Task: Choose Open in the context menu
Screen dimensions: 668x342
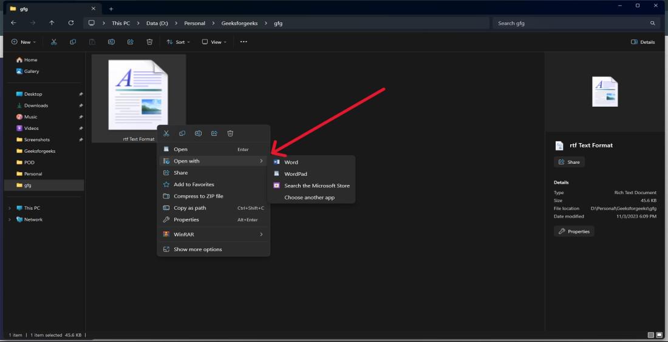Action: (213, 149)
